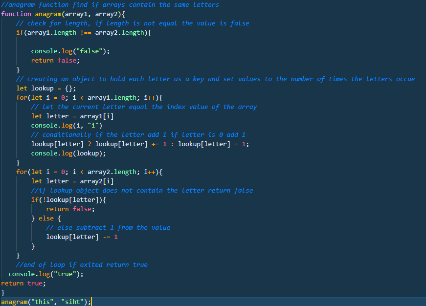426x306 pixels.
Task: Click the 'function' keyword on the declaration line
Action: click(x=16, y=14)
